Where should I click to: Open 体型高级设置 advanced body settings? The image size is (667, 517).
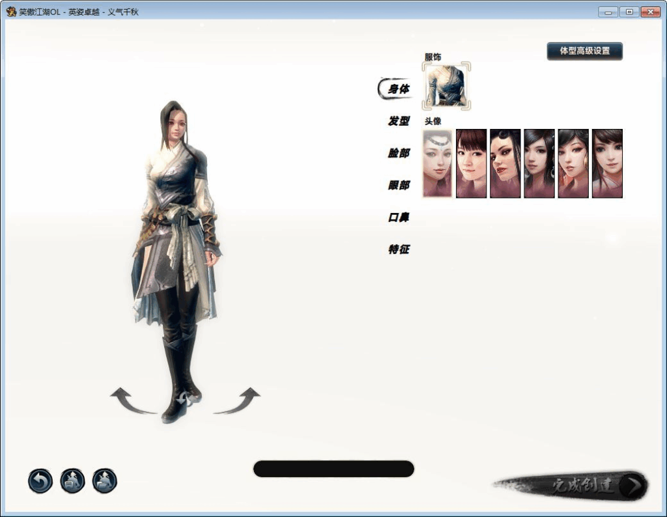pos(584,51)
